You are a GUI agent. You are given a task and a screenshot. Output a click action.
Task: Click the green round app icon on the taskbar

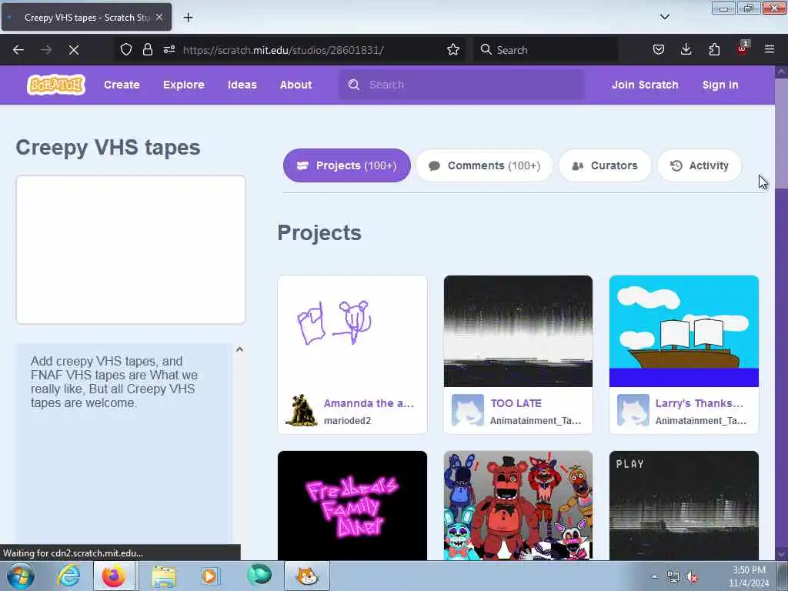(259, 575)
